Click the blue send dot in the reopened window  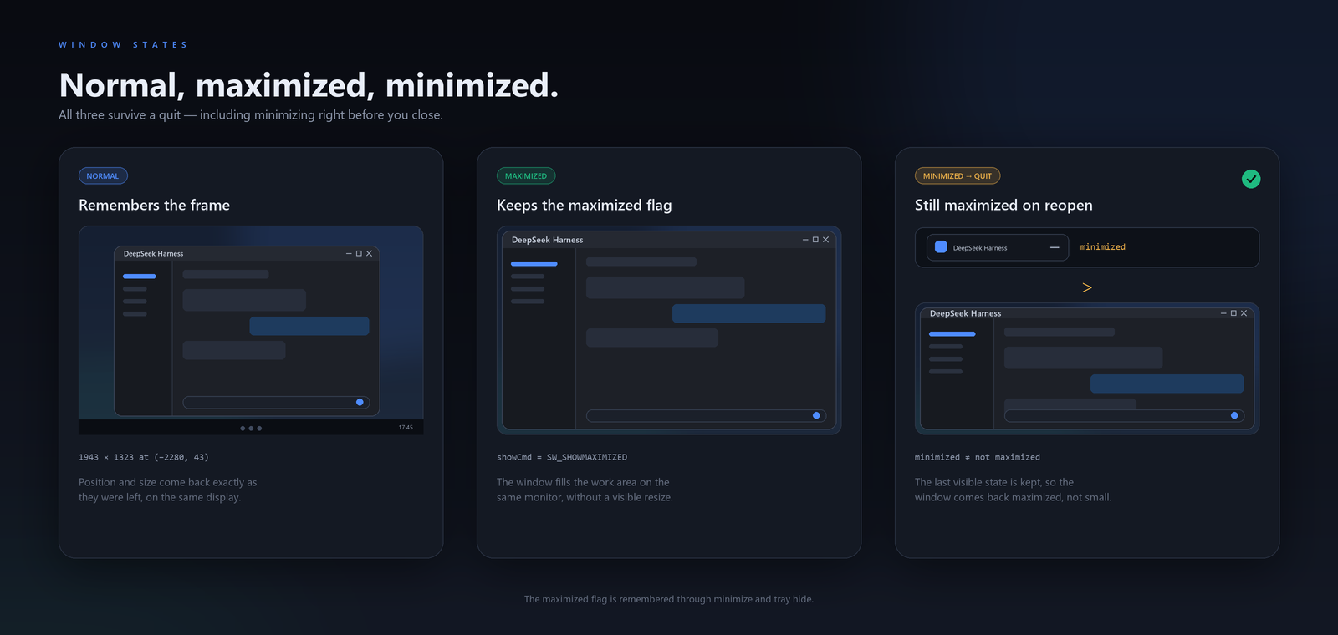point(1234,416)
